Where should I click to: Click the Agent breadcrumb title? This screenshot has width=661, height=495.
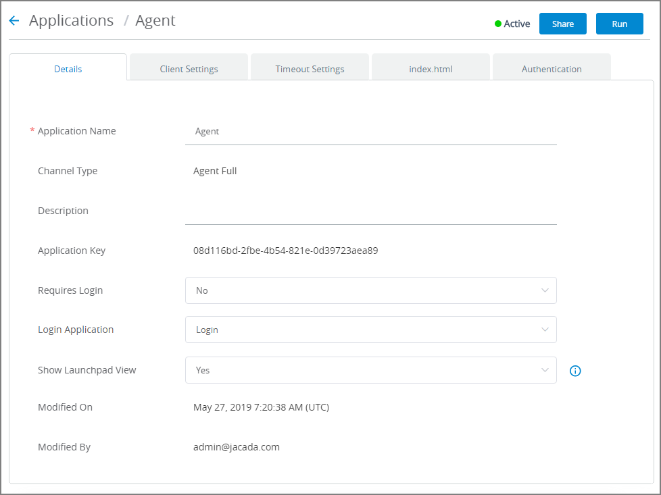155,21
